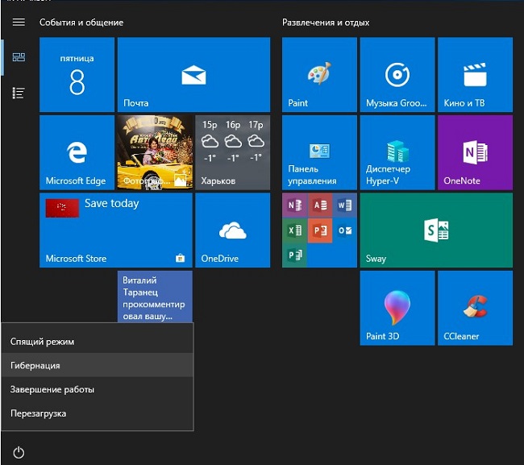Open Outlook icon in Office folder

tap(345, 230)
